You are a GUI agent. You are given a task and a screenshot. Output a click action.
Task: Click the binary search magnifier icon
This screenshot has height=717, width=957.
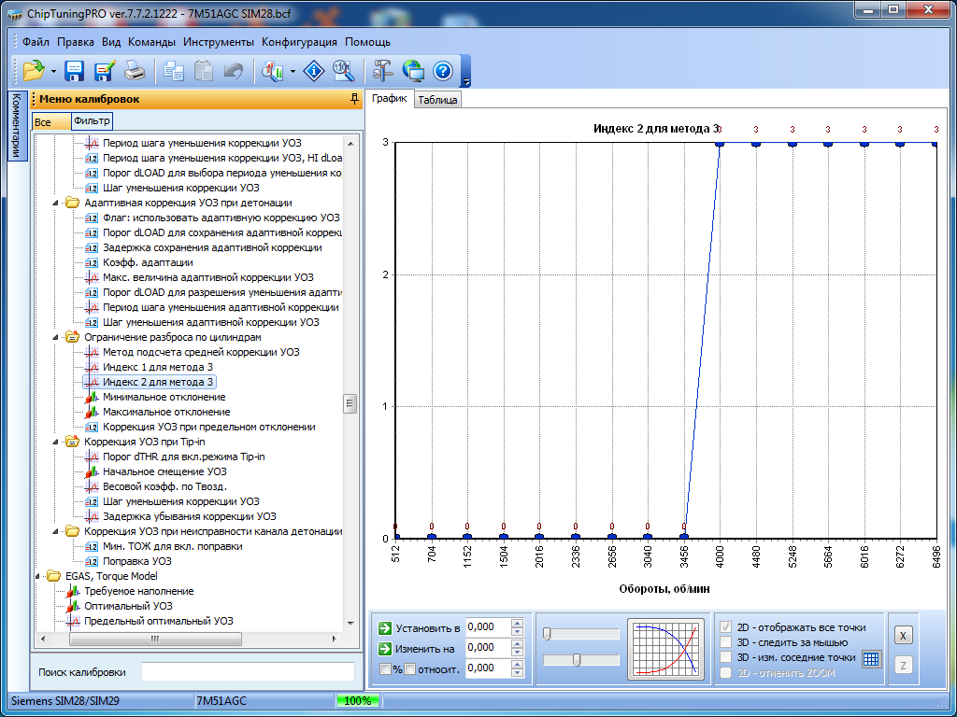pos(343,71)
